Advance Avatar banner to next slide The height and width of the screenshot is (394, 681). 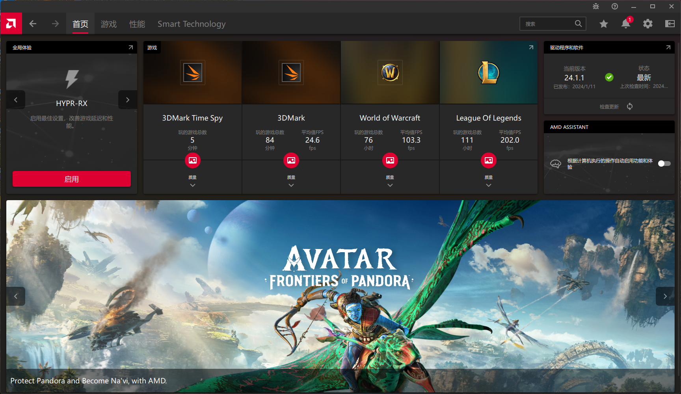click(665, 296)
